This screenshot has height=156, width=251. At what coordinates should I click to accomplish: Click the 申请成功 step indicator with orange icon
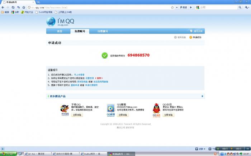click(x=195, y=37)
